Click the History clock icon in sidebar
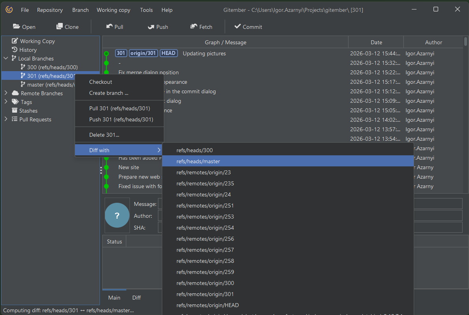 tap(15, 50)
